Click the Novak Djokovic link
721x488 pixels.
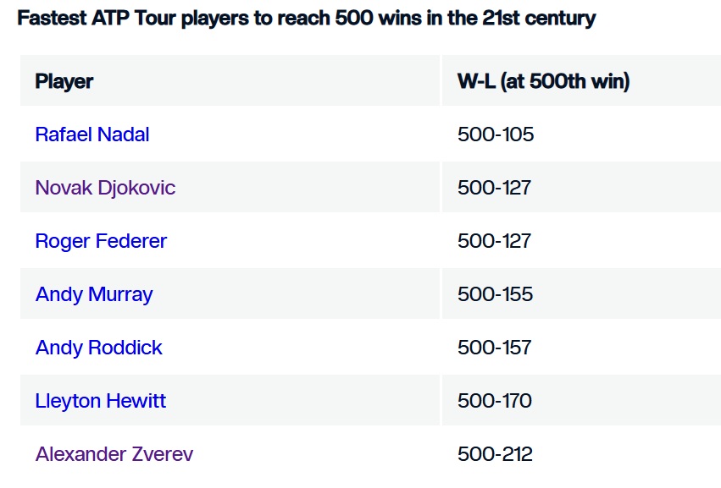[x=105, y=188]
